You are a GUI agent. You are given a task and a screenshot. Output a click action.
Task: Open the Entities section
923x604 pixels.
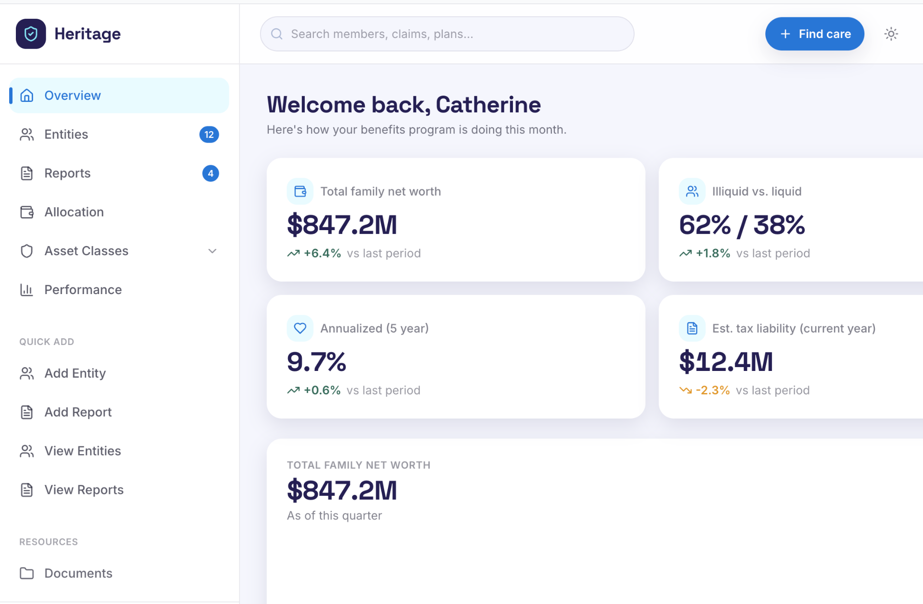(119, 135)
